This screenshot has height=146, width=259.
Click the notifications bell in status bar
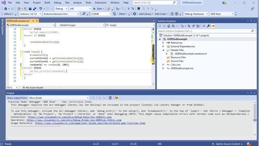[x=248, y=144]
